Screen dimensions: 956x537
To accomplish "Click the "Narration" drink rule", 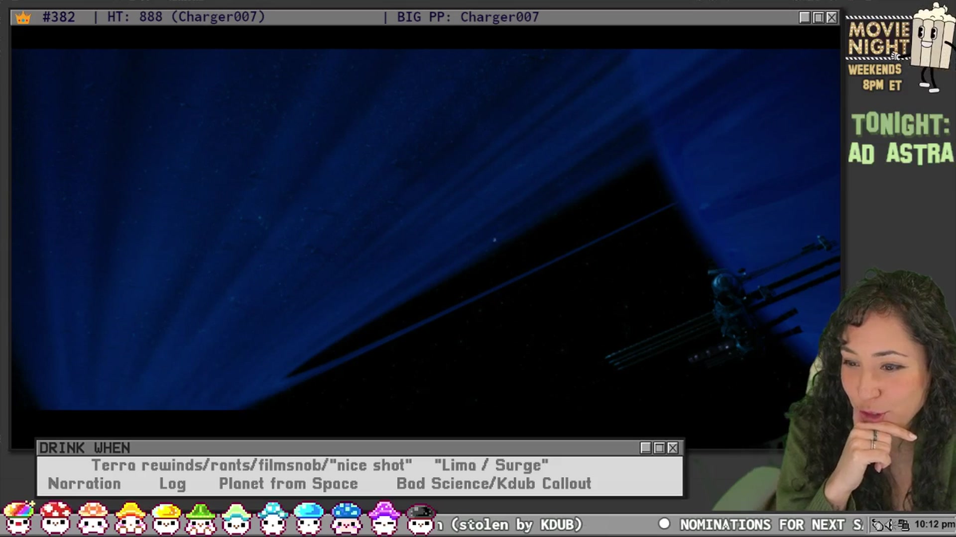I will tap(84, 483).
